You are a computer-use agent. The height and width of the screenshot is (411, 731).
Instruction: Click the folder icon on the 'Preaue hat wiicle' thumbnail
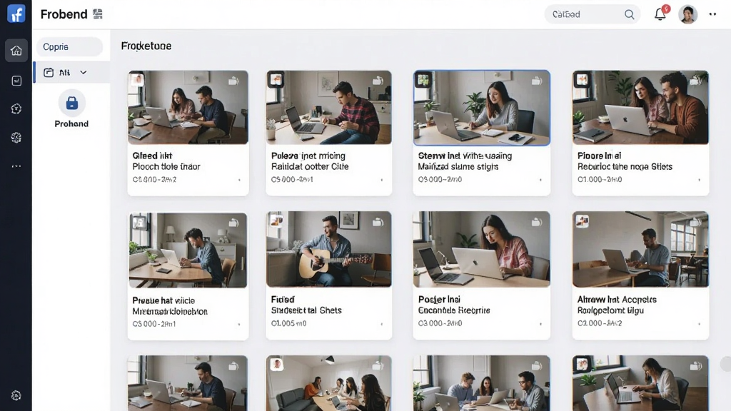[x=233, y=223]
